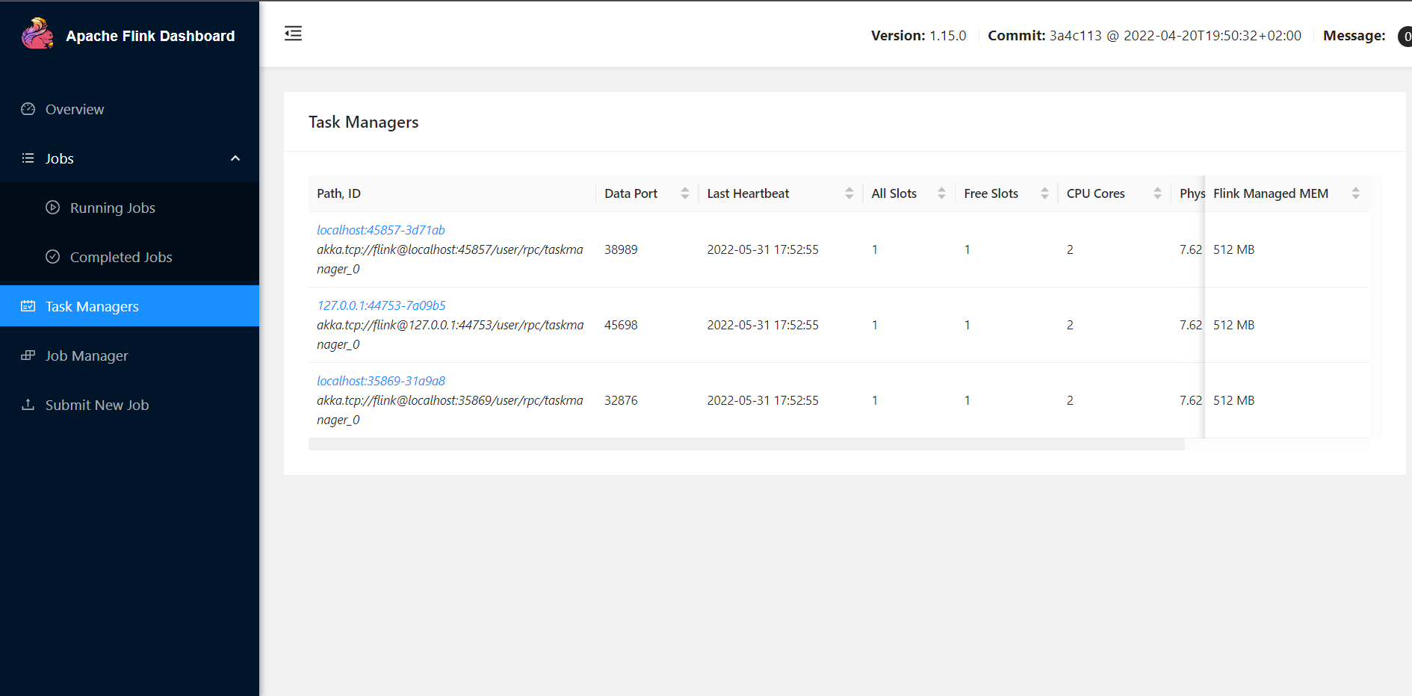The image size is (1412, 696).
Task: Open the Overview page
Action: coord(129,109)
